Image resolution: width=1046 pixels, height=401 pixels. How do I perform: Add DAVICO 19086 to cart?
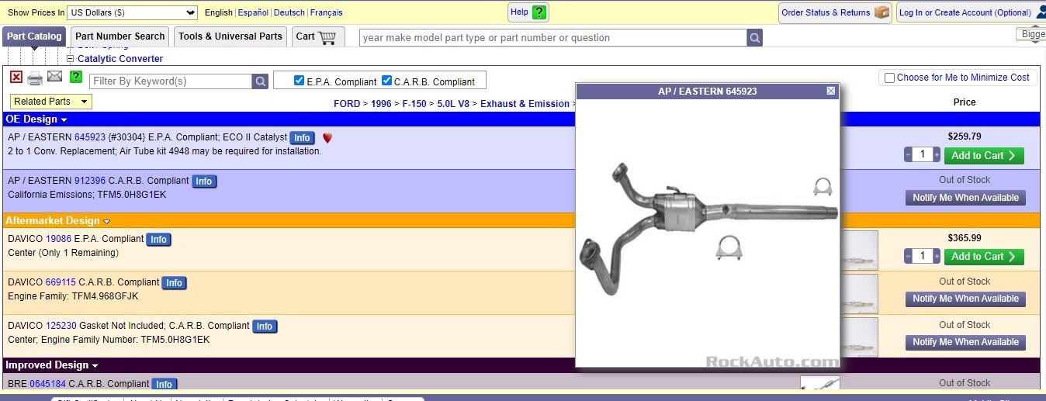coord(984,257)
